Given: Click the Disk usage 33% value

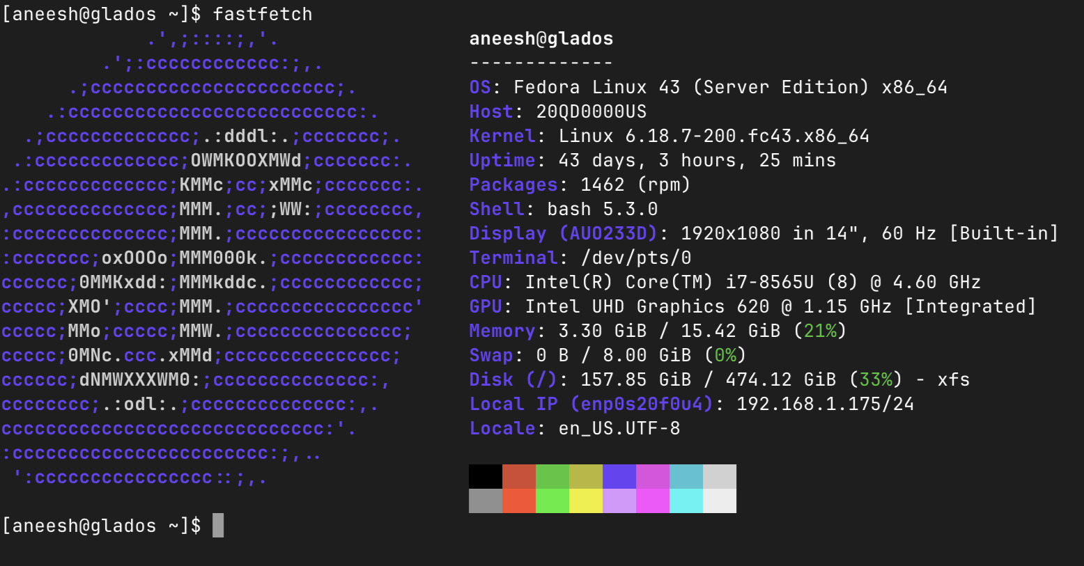Looking at the screenshot, I should (876, 380).
